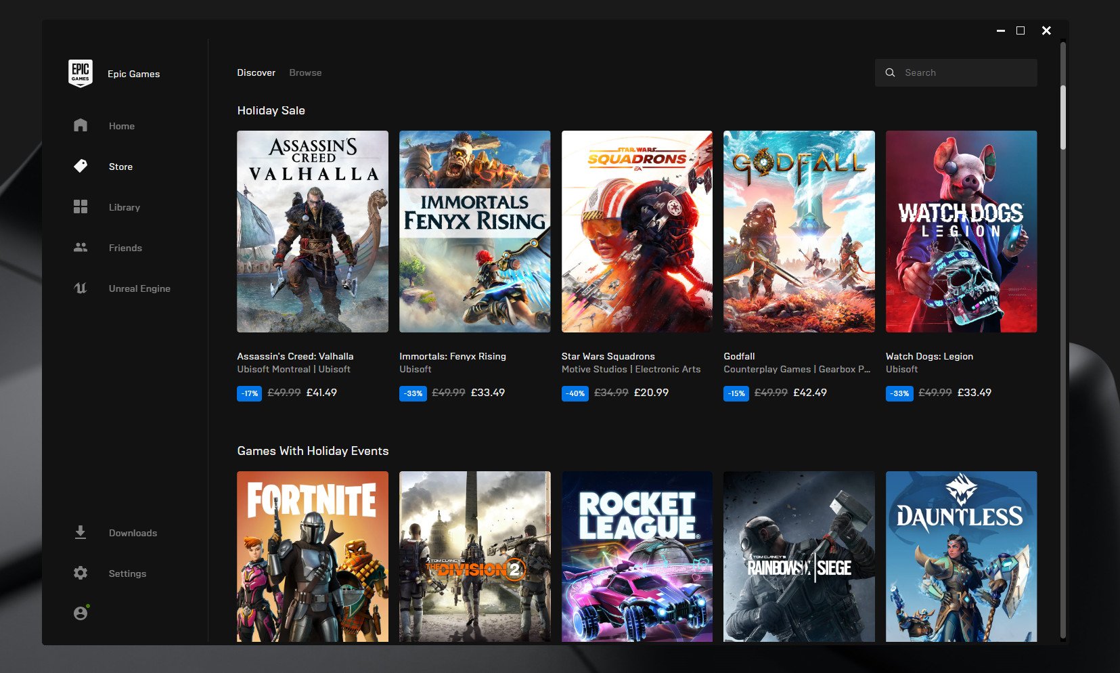This screenshot has width=1120, height=673.
Task: Click the -15% discount badge on Godfall
Action: point(736,393)
